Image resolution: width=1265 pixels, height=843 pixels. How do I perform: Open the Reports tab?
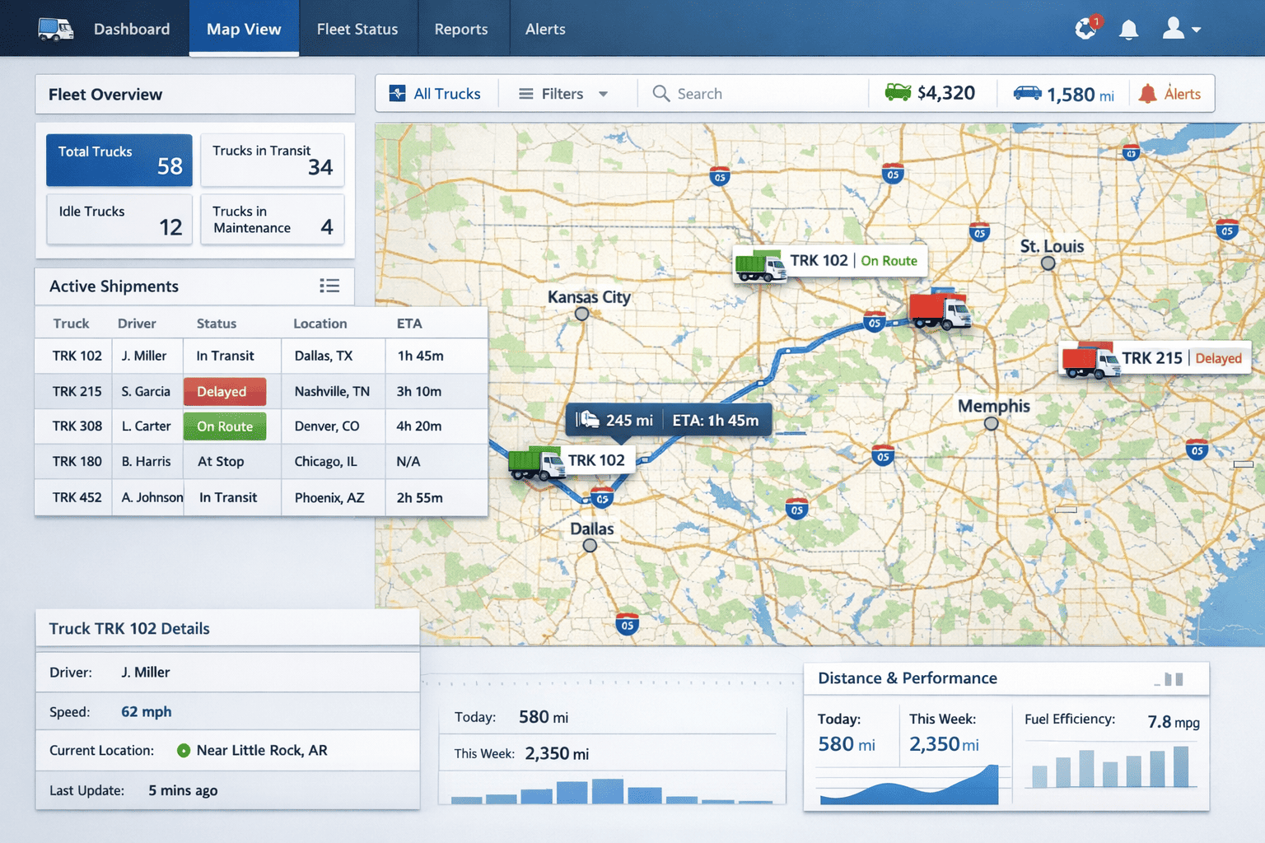(460, 29)
